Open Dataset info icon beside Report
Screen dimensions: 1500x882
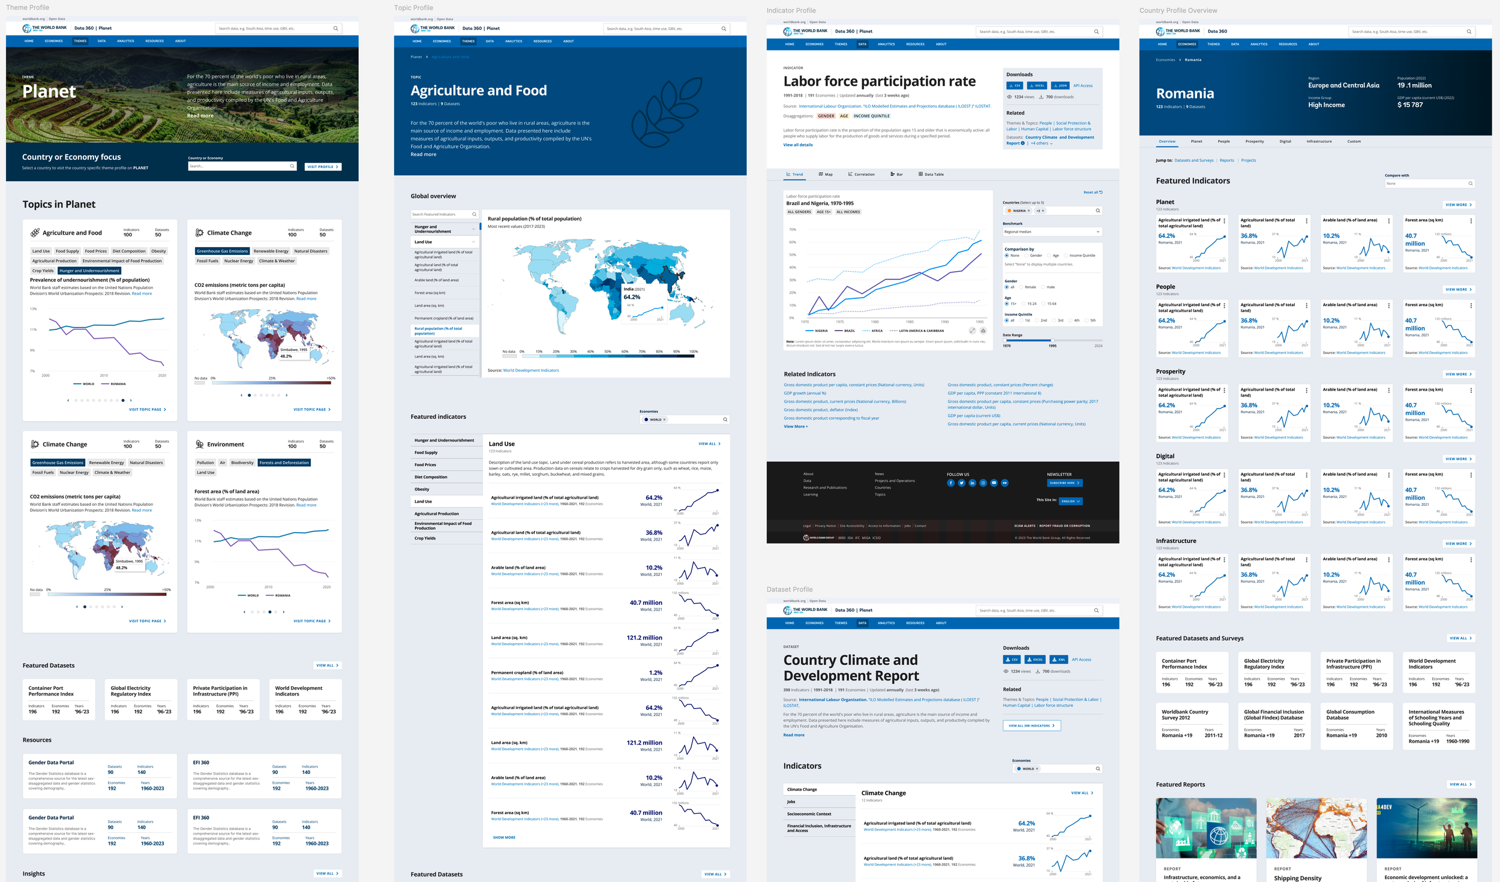(x=1022, y=143)
